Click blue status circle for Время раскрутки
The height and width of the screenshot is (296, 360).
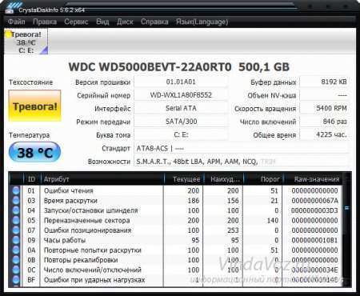(x=16, y=201)
